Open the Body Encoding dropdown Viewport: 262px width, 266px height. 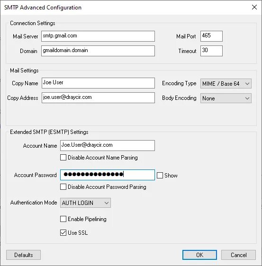226,98
